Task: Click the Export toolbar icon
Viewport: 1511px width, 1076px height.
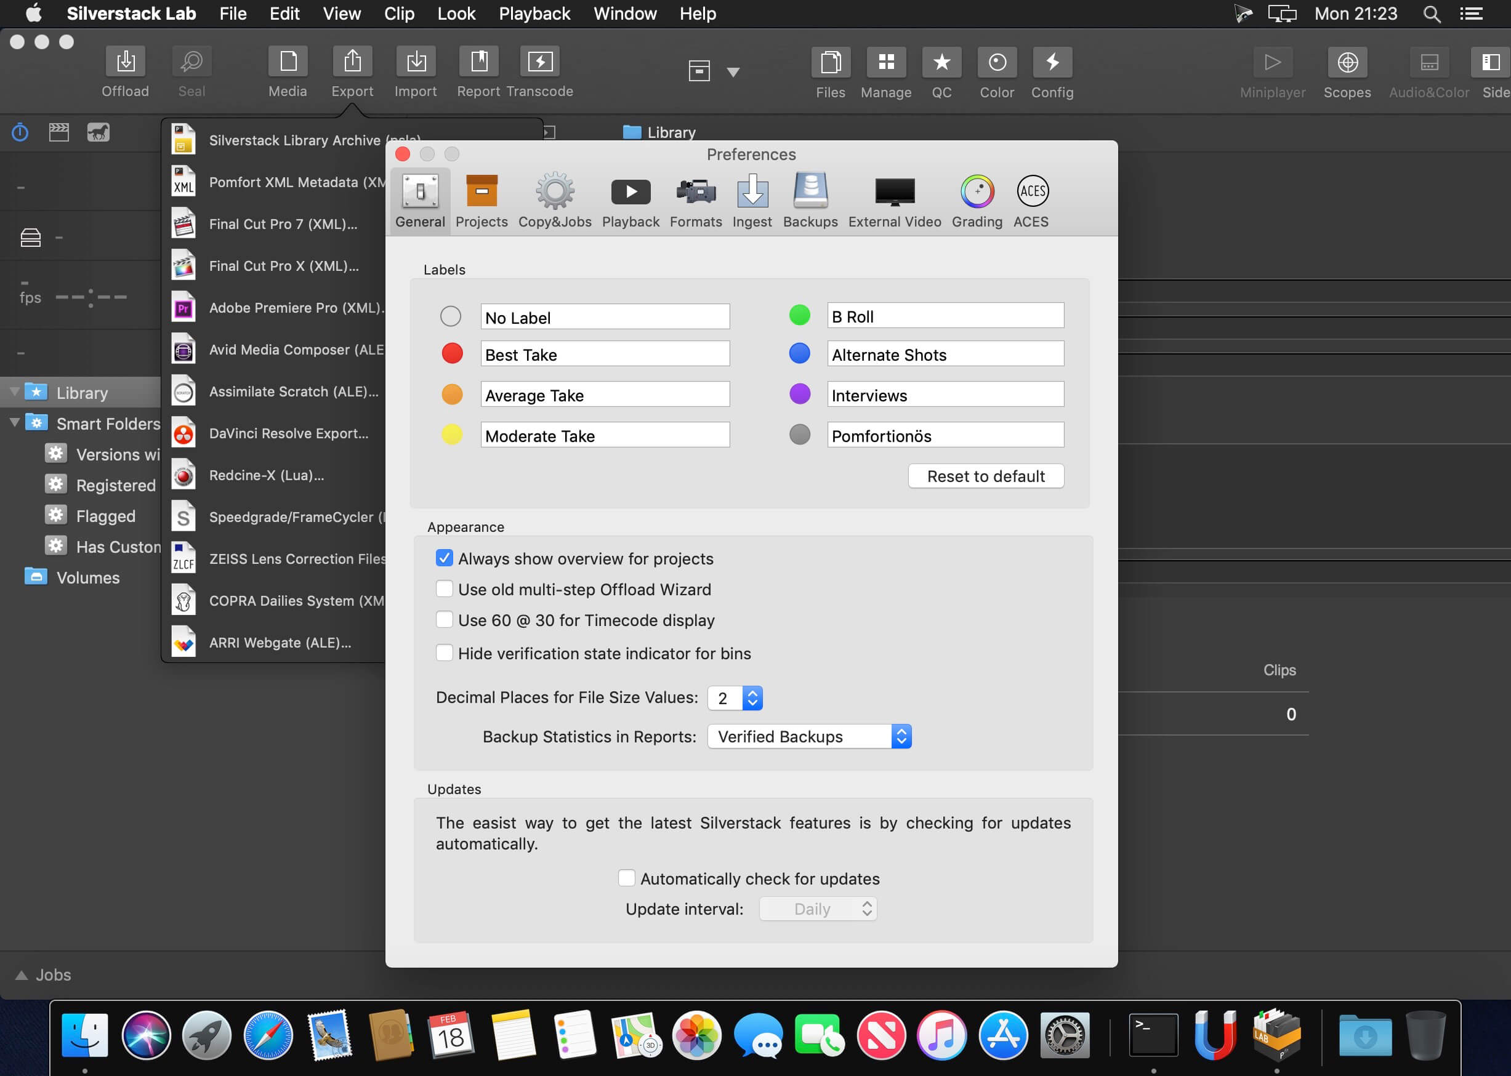Action: 352,62
